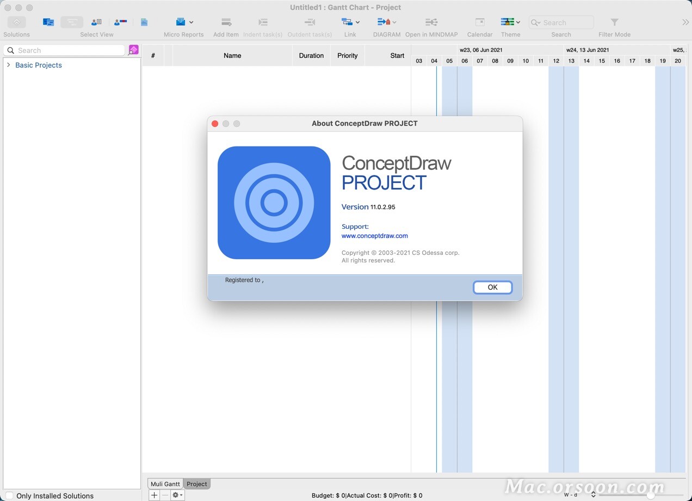692x501 pixels.
Task: Open the Calendar toolbar icon
Action: click(480, 22)
